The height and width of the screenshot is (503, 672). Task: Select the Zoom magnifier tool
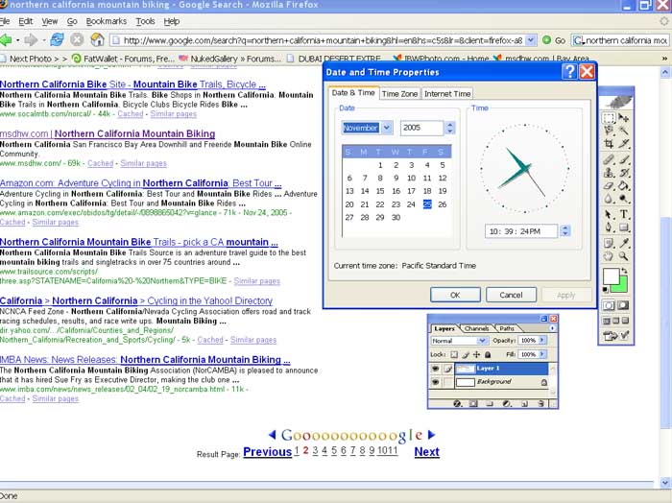click(624, 256)
